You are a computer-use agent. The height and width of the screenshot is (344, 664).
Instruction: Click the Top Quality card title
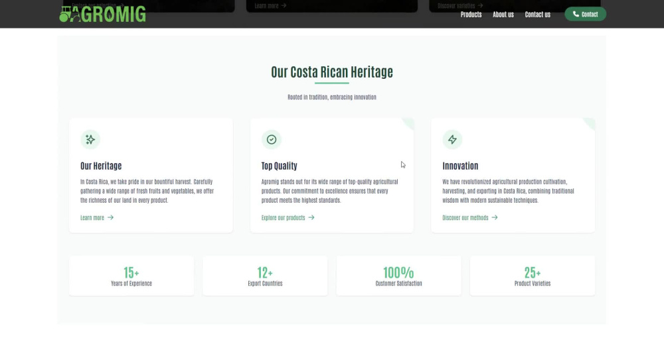pos(280,166)
